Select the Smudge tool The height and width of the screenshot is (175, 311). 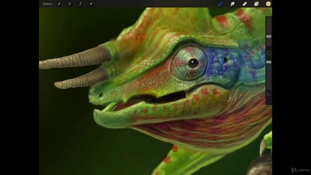coord(232,4)
